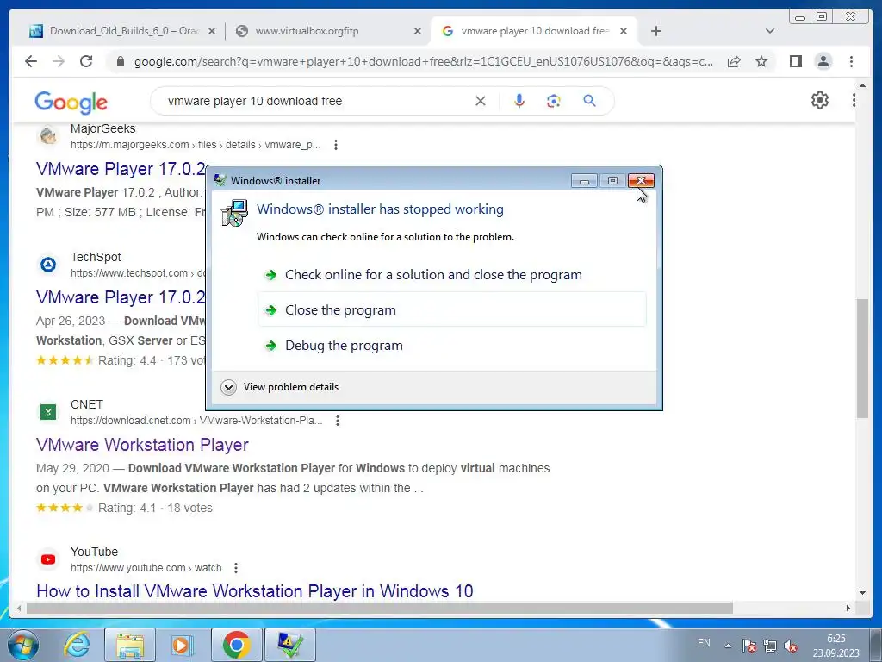Start voice search with the microphone
The width and height of the screenshot is (882, 662).
pyautogui.click(x=519, y=101)
